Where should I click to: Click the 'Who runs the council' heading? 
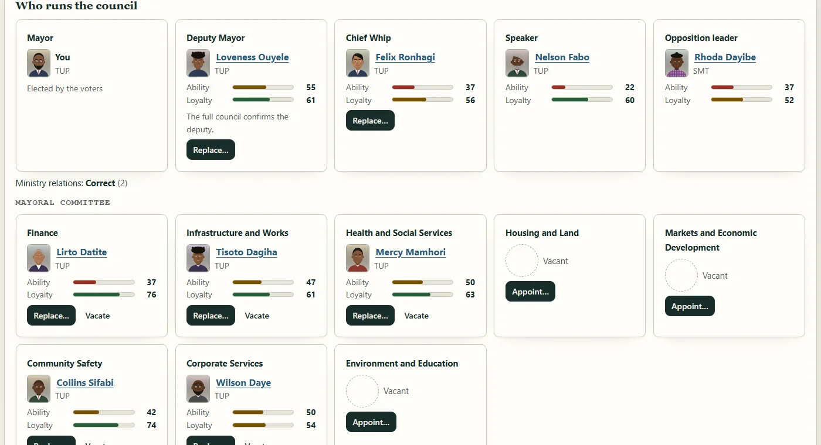click(x=76, y=6)
